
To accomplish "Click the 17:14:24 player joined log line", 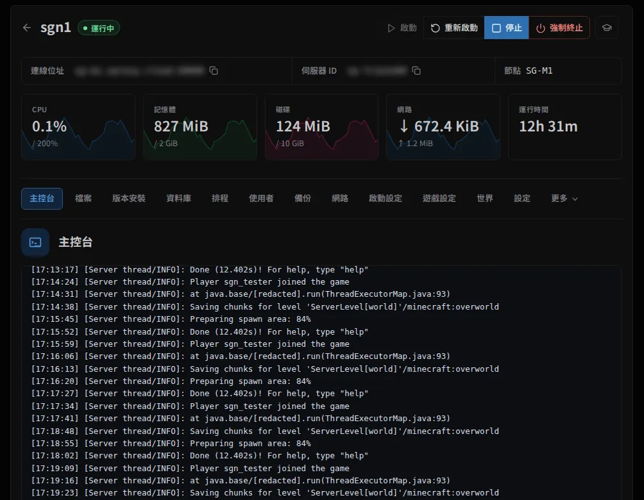I will 190,282.
